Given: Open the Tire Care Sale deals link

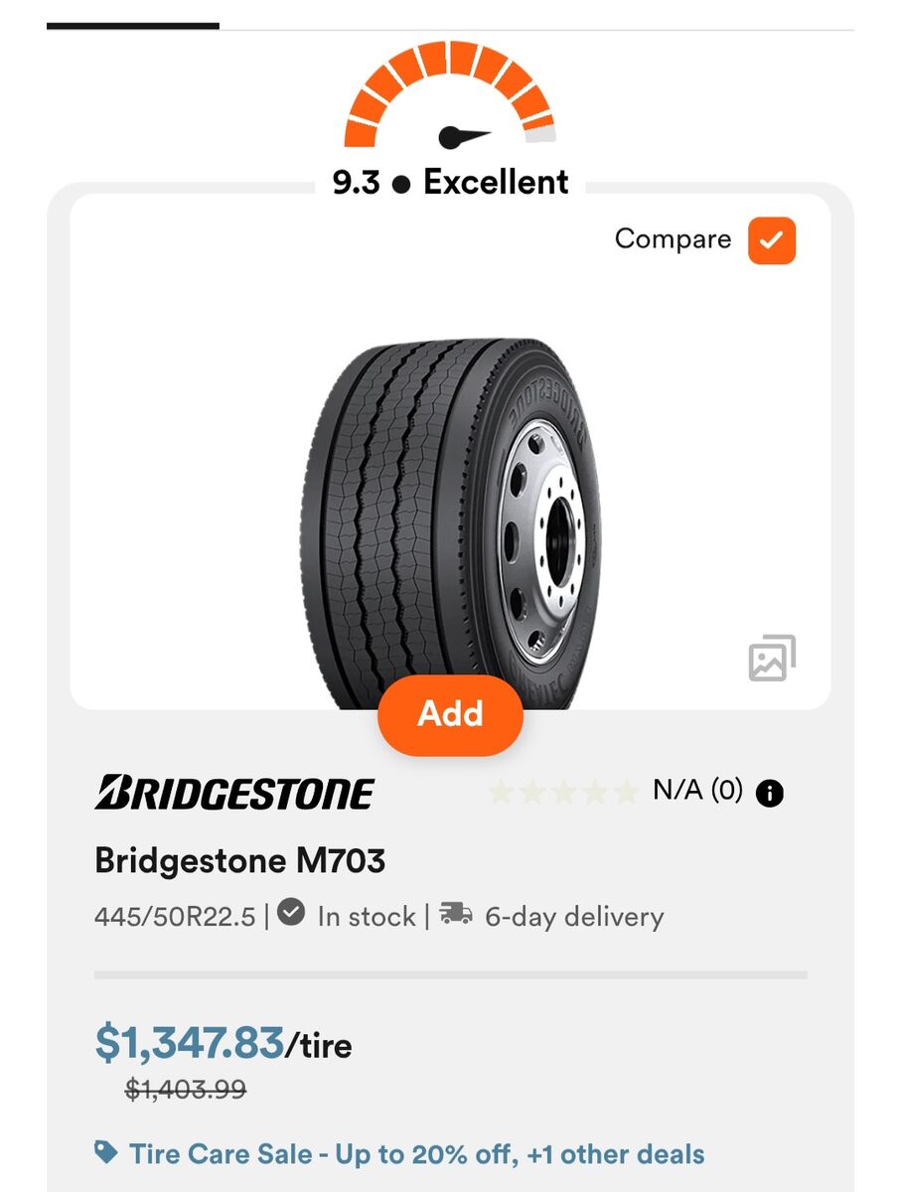Looking at the screenshot, I should (416, 1154).
